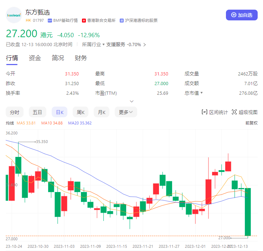Select the 五日 chart view
Viewport: 263px width, 251px height.
[x=37, y=112]
